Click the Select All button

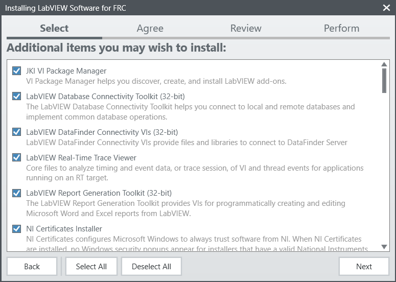pyautogui.click(x=91, y=266)
